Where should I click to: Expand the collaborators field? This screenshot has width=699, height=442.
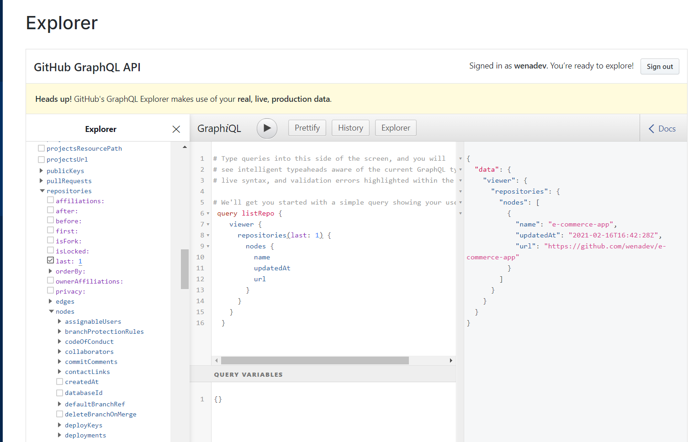[59, 352]
